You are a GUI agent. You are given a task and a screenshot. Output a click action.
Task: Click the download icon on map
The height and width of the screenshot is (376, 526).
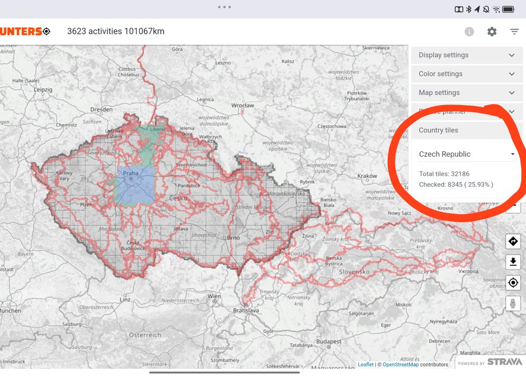(x=513, y=262)
